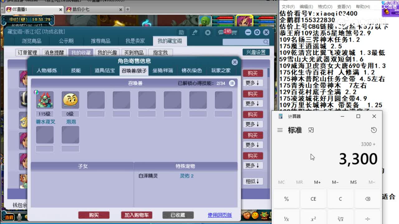Click the Calculator percent key
Viewport: 399px width, 224px height.
(286, 199)
